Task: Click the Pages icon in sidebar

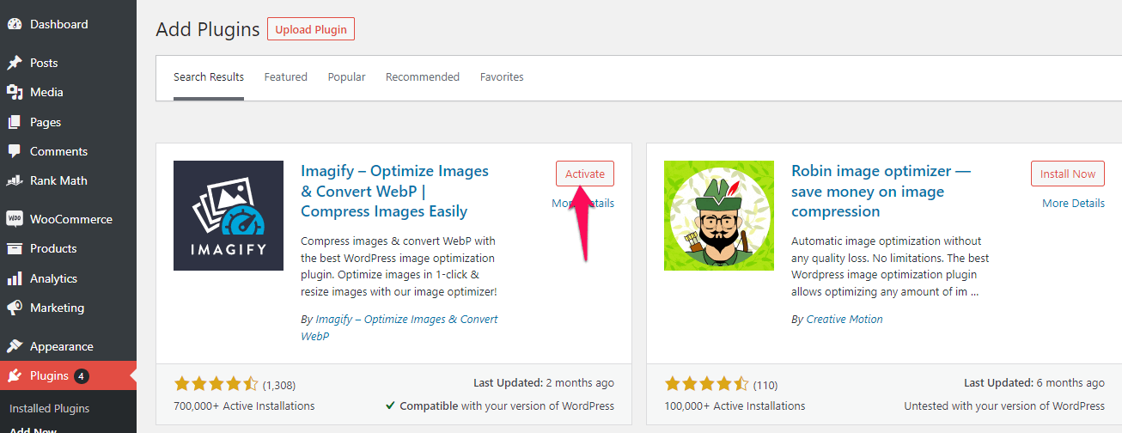Action: tap(15, 122)
